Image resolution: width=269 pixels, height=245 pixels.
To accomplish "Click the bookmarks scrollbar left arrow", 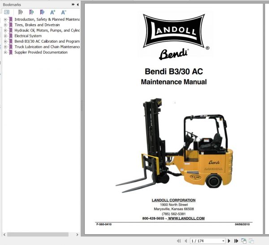I will pos(4,235).
